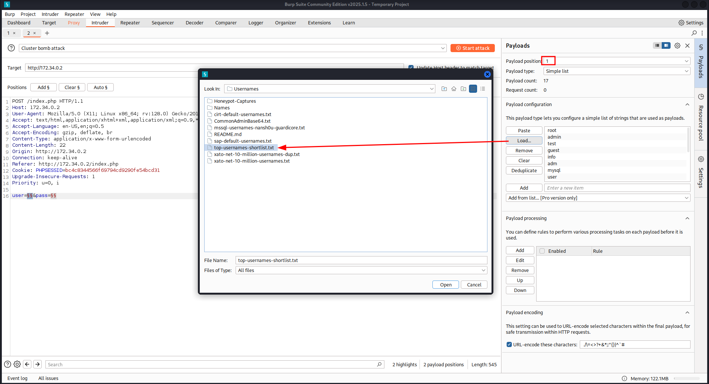Toggle Update Host header to match target
This screenshot has width=709, height=384.
[411, 68]
